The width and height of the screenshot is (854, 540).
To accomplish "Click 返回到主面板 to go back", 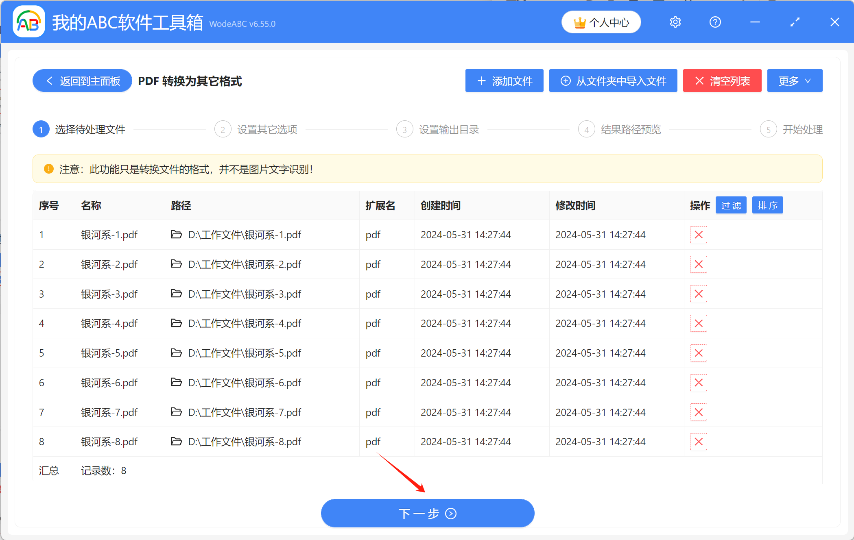I will (x=81, y=81).
